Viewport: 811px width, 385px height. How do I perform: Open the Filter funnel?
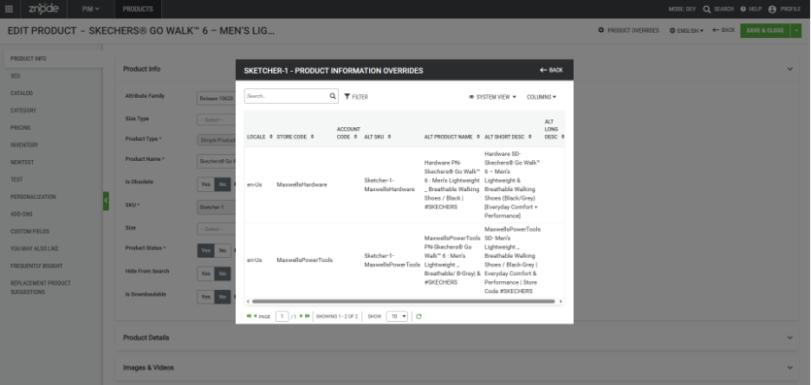[x=356, y=97]
